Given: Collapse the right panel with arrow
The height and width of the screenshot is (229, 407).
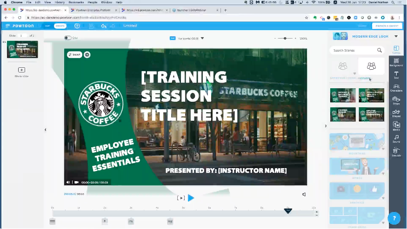Looking at the screenshot, I should pyautogui.click(x=326, y=126).
